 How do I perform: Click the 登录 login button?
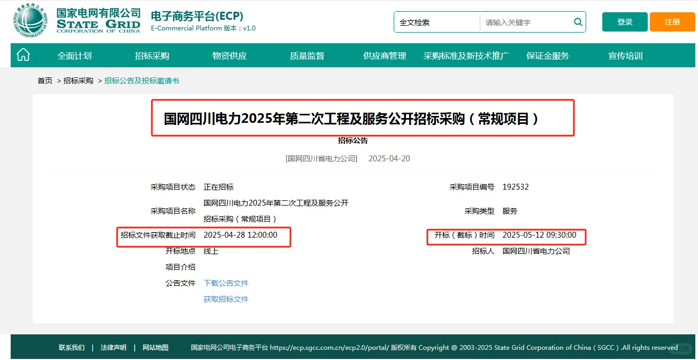pos(624,22)
